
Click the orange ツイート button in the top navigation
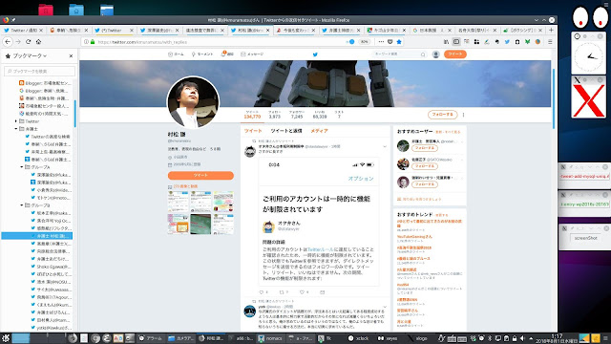(455, 54)
